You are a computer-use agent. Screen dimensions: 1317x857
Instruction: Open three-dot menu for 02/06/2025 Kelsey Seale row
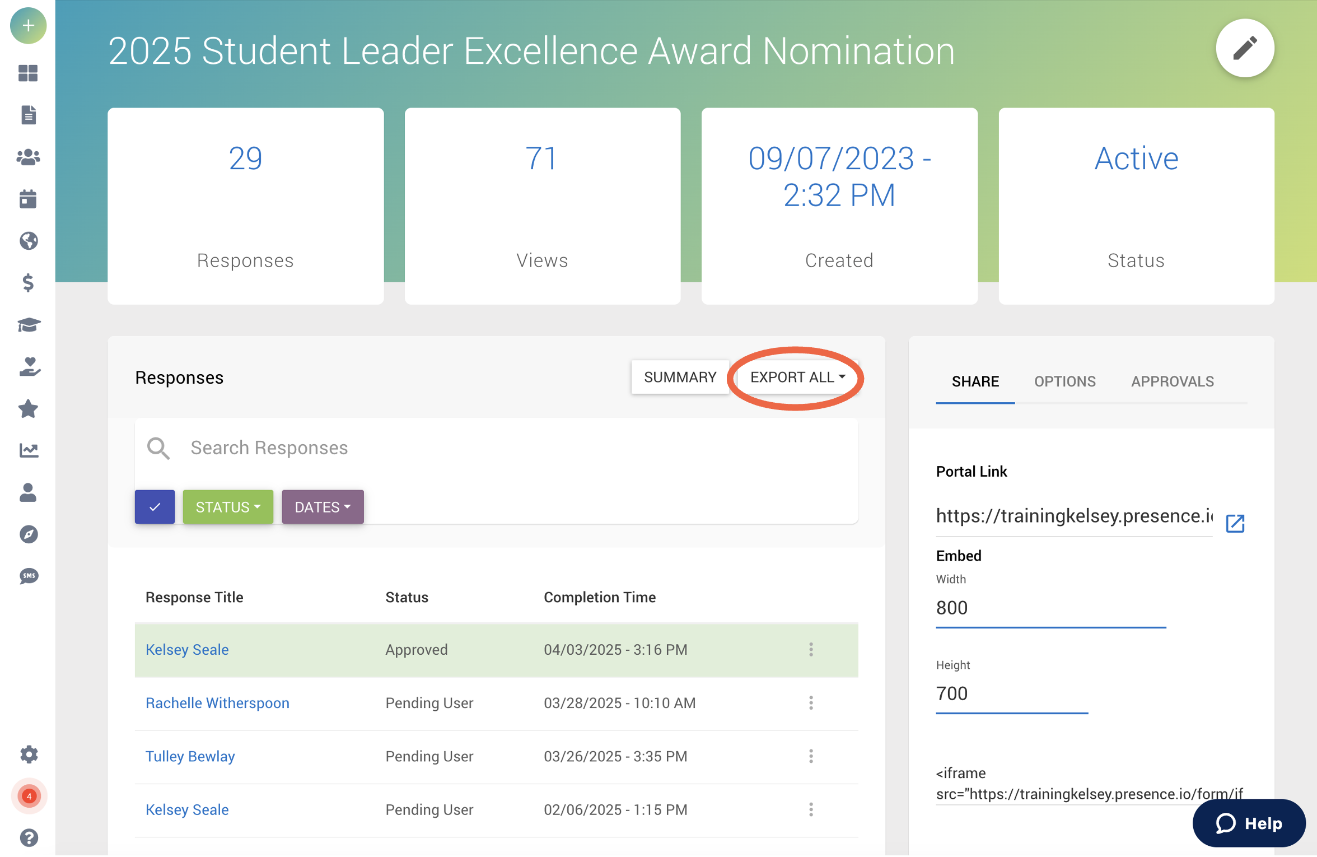(811, 811)
